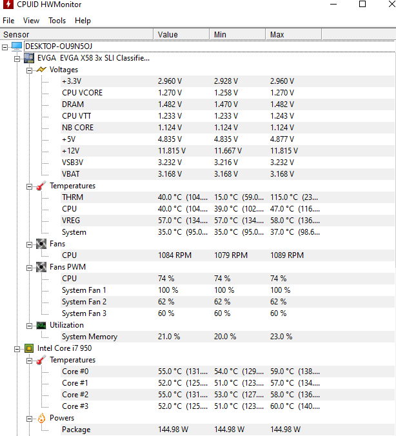
Task: Collapse the CPU core Temperatures section
Action: point(29,361)
